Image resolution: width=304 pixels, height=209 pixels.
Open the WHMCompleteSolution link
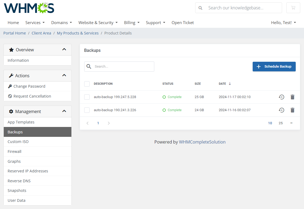point(202,142)
